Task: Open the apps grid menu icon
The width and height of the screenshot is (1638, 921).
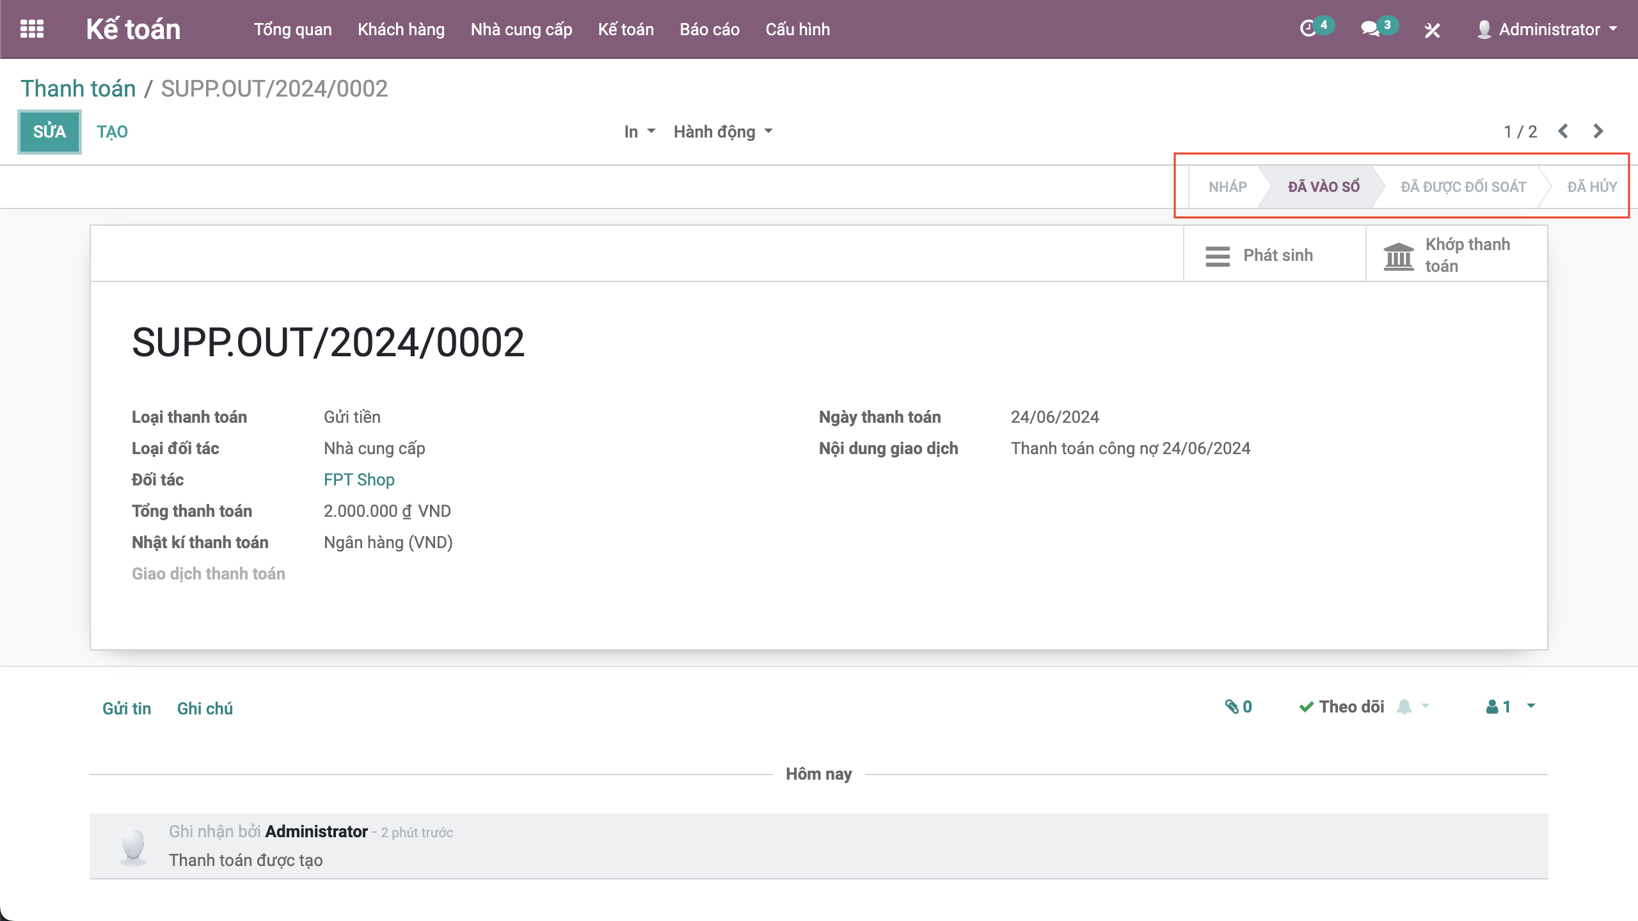Action: 32,29
